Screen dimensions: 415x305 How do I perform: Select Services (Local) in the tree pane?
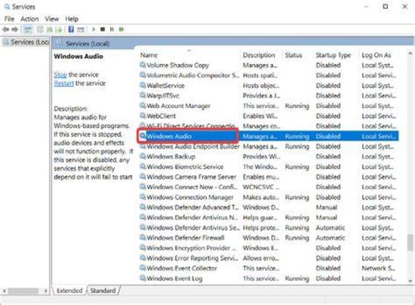(26, 42)
